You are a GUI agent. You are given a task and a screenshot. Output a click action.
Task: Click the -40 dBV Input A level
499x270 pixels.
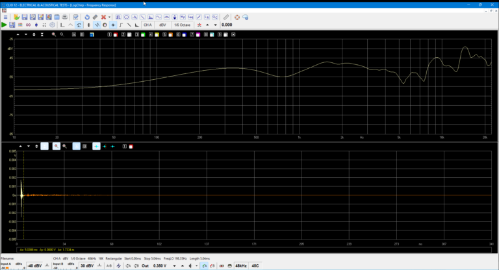[34, 265]
